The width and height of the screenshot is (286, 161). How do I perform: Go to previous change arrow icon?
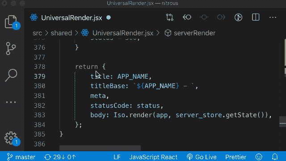pyautogui.click(x=187, y=17)
